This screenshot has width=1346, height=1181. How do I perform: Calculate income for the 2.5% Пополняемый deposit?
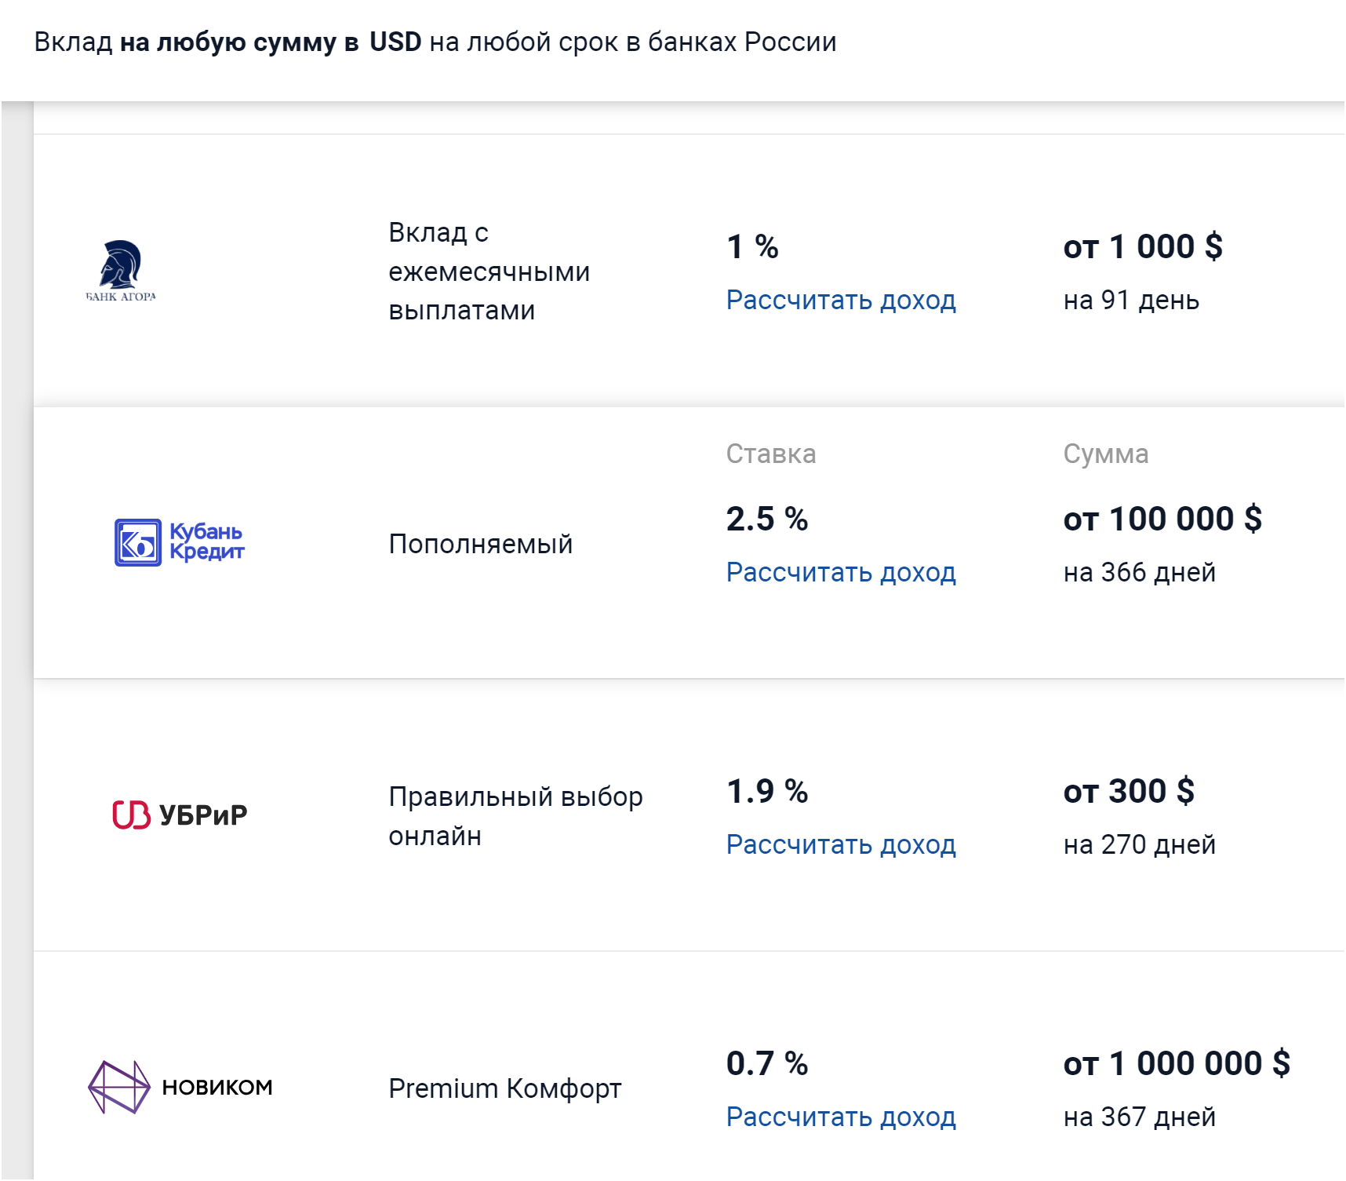841,573
